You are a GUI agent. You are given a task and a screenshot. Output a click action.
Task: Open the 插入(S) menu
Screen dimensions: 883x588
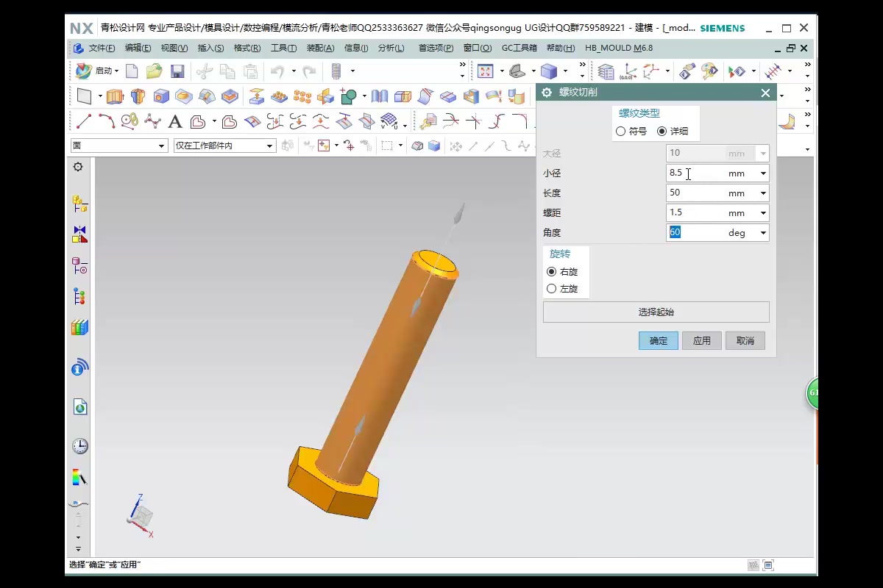pyautogui.click(x=210, y=48)
